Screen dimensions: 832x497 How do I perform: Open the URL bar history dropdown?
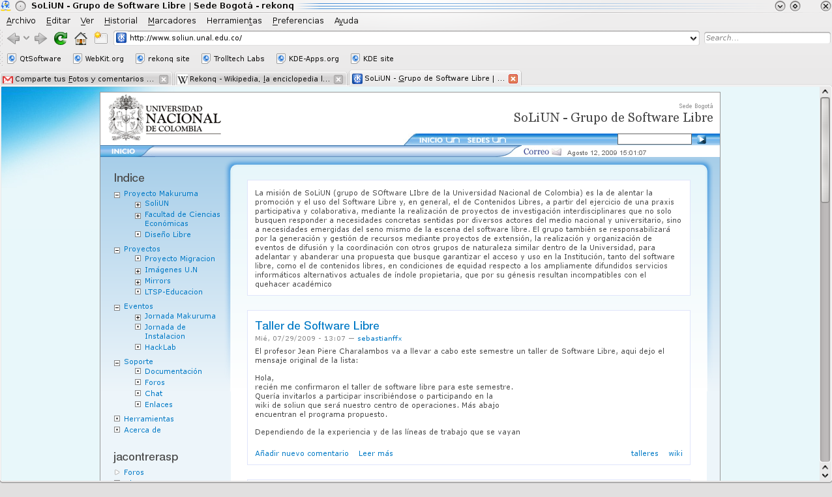tap(693, 38)
